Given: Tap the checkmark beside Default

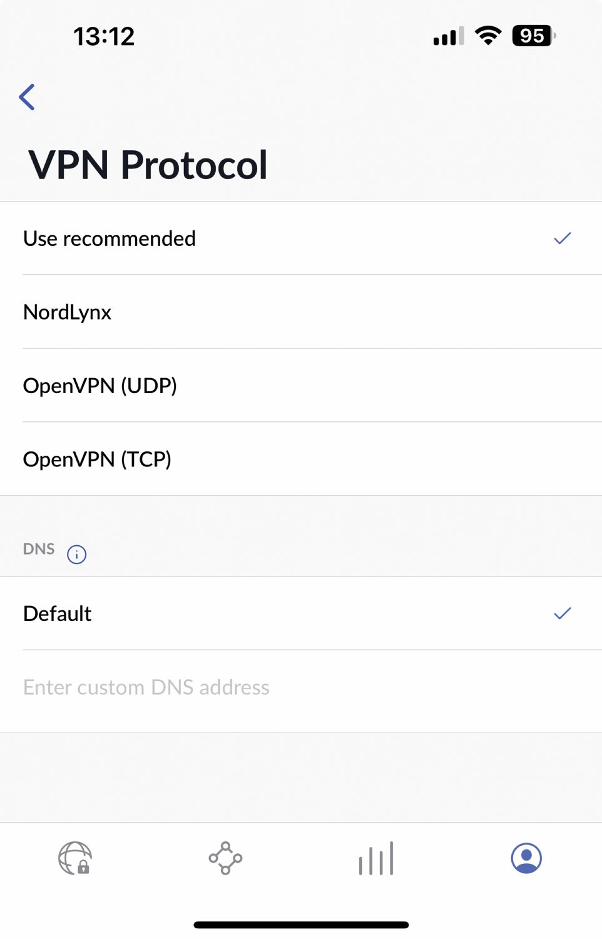Looking at the screenshot, I should tap(563, 613).
